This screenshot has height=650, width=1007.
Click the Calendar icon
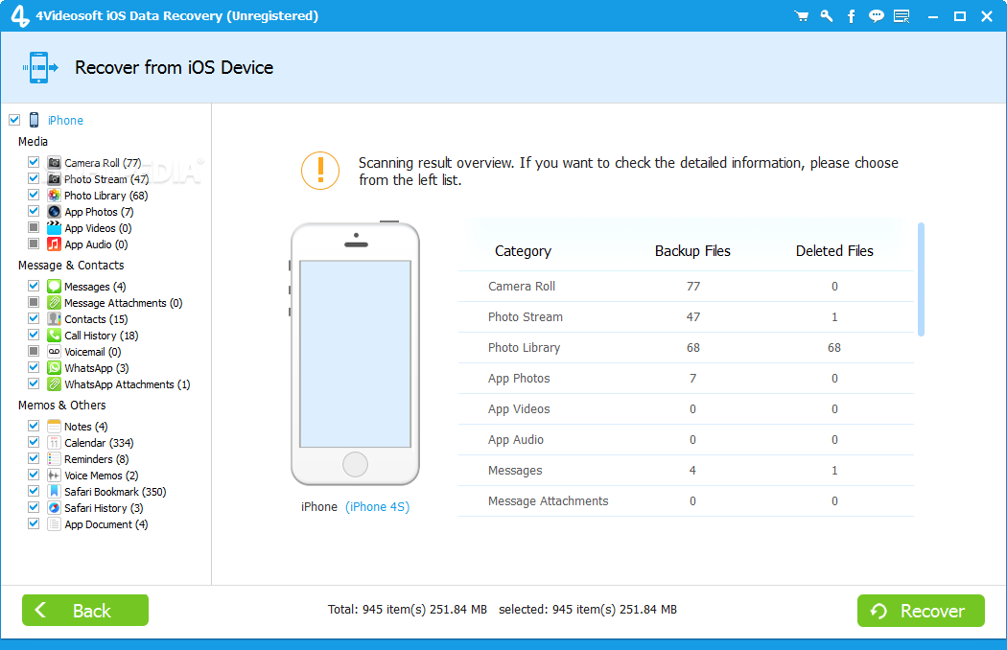[54, 443]
